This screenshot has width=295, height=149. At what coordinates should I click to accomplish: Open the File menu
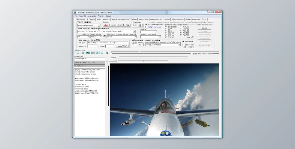(76, 16)
